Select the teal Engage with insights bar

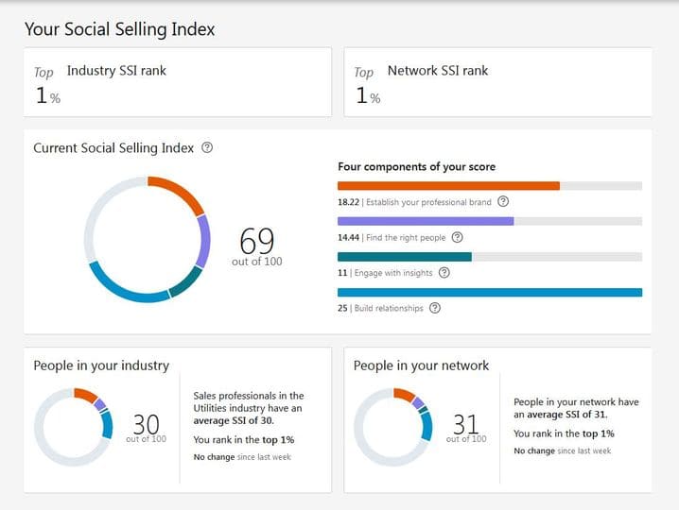(x=404, y=257)
